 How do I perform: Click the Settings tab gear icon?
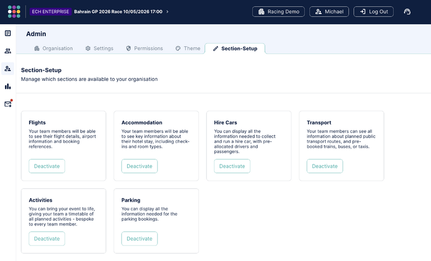click(x=88, y=49)
